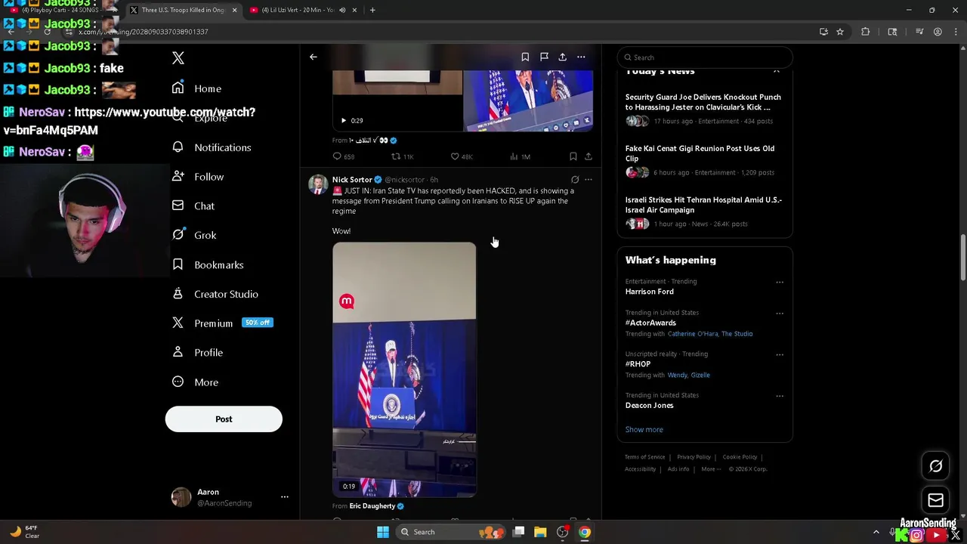Click the Grok icon on Nick Sortor's post
The image size is (967, 544).
575,180
